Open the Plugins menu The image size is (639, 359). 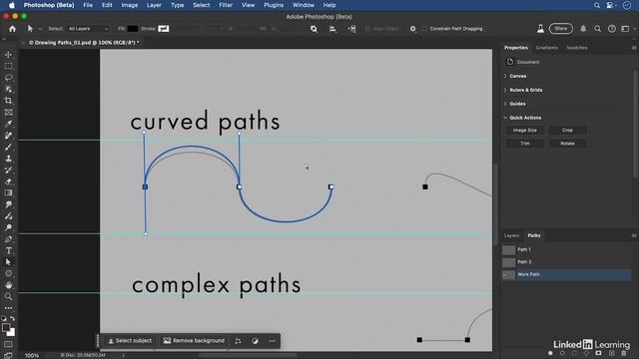click(x=274, y=5)
